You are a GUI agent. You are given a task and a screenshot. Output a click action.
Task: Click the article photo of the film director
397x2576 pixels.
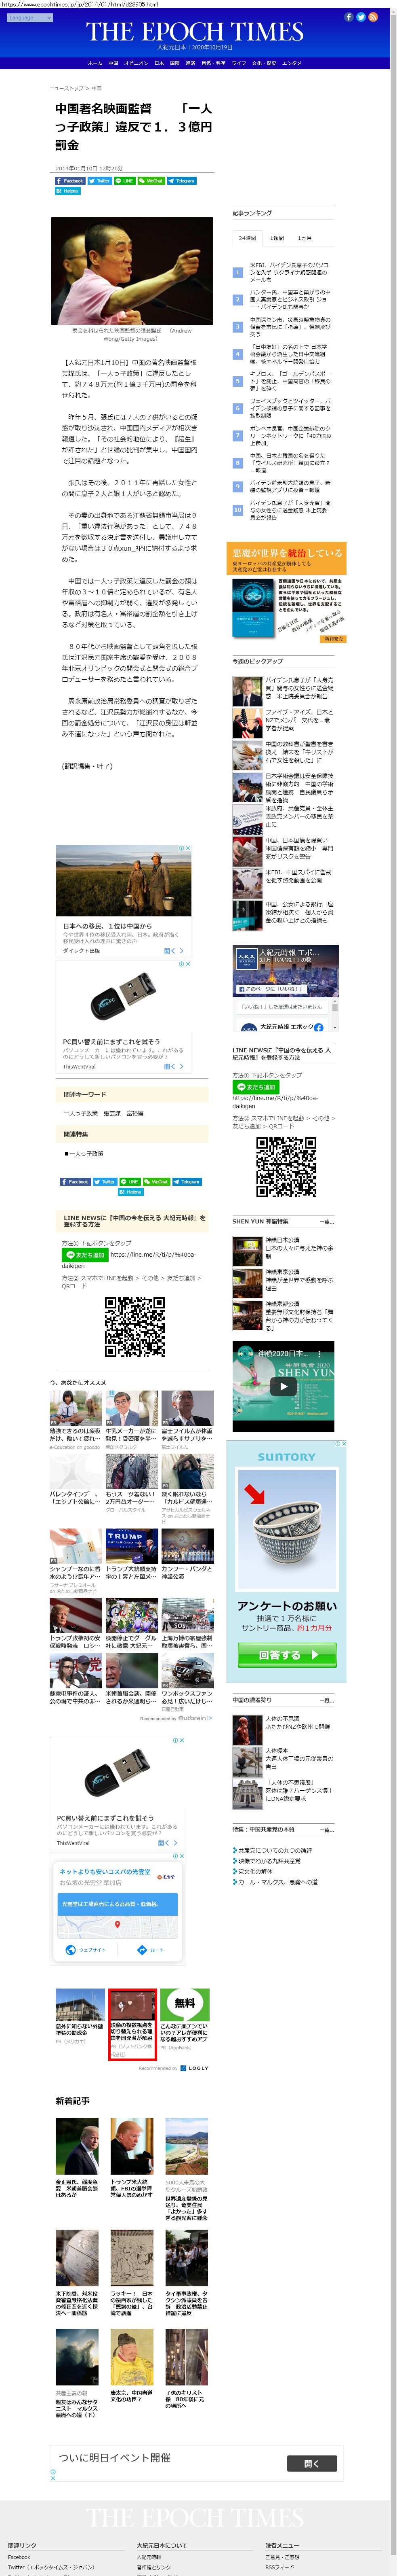pos(132,271)
